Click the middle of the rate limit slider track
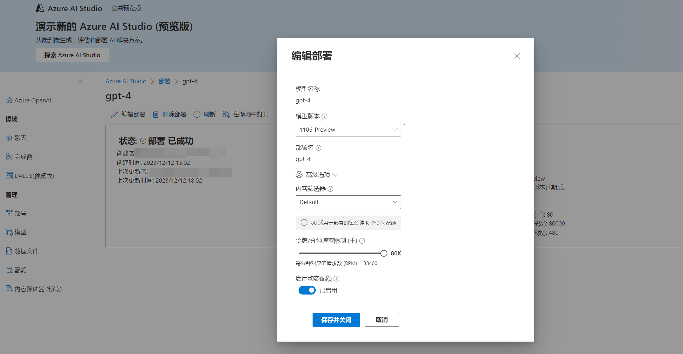This screenshot has width=683, height=354. click(341, 253)
